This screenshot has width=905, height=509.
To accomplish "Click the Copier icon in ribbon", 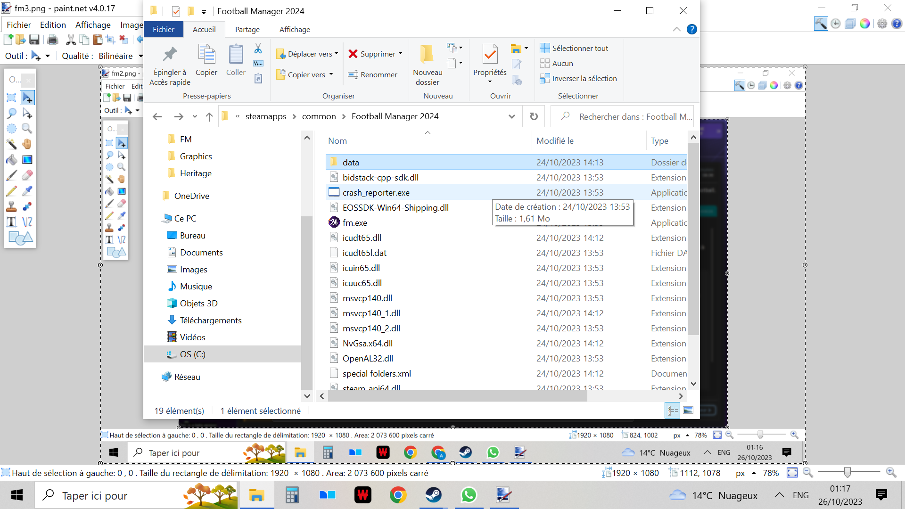I will pyautogui.click(x=206, y=54).
